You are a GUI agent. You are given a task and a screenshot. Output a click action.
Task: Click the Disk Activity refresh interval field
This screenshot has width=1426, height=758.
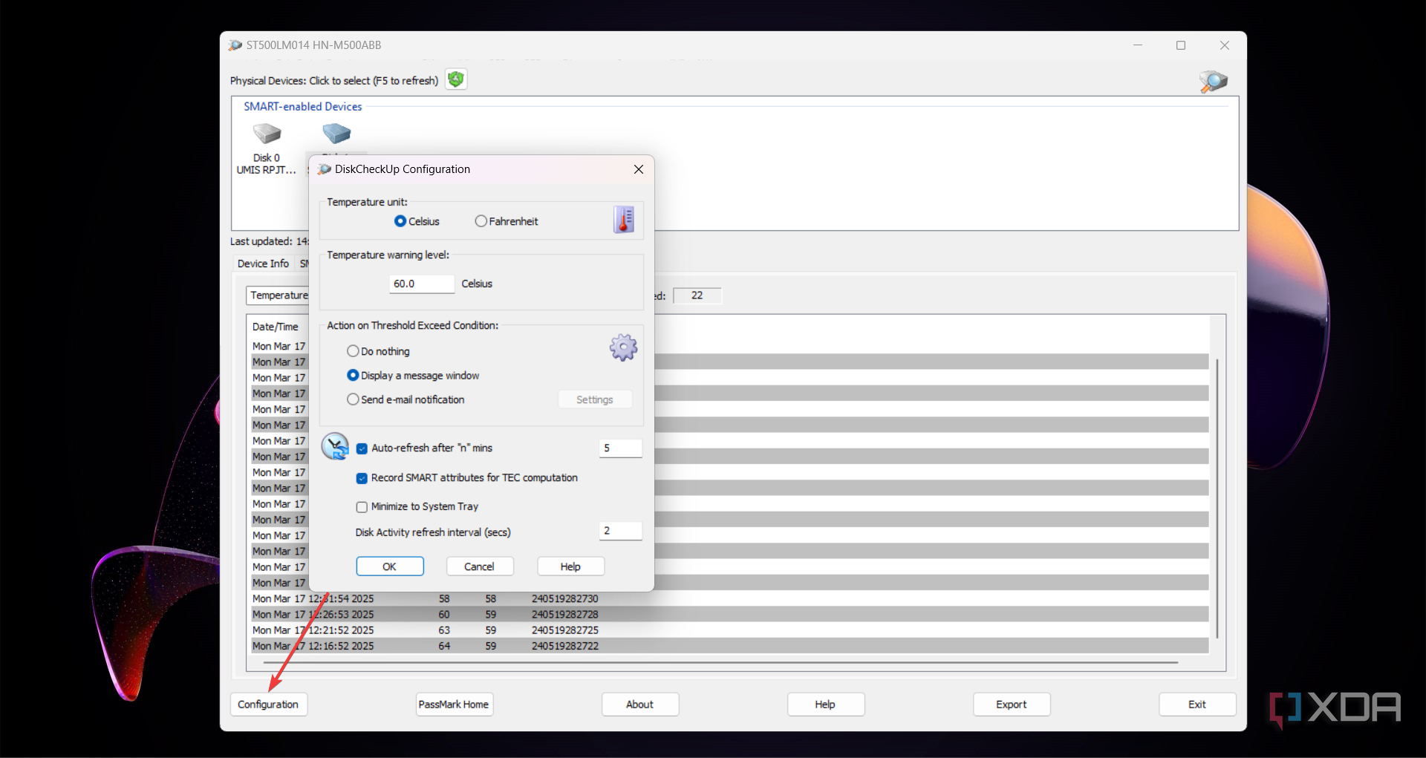pos(620,531)
